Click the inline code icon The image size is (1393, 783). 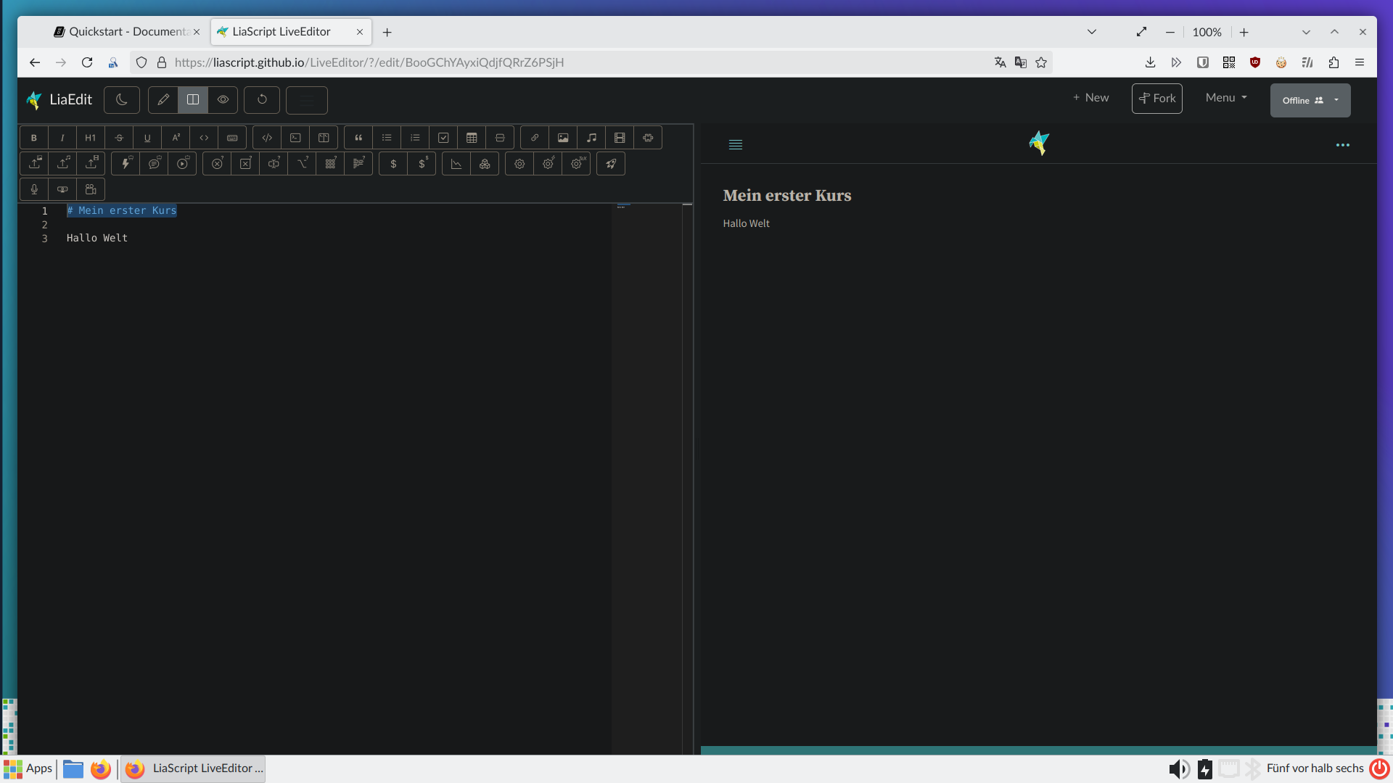coord(204,137)
